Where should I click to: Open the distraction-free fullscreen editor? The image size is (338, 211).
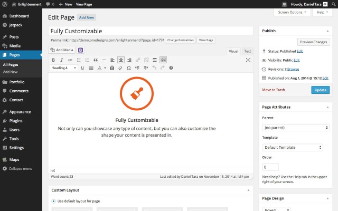click(248, 60)
